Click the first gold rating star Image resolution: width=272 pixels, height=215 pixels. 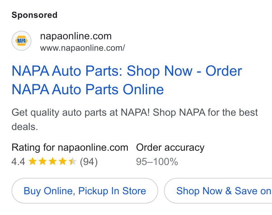click(x=32, y=161)
